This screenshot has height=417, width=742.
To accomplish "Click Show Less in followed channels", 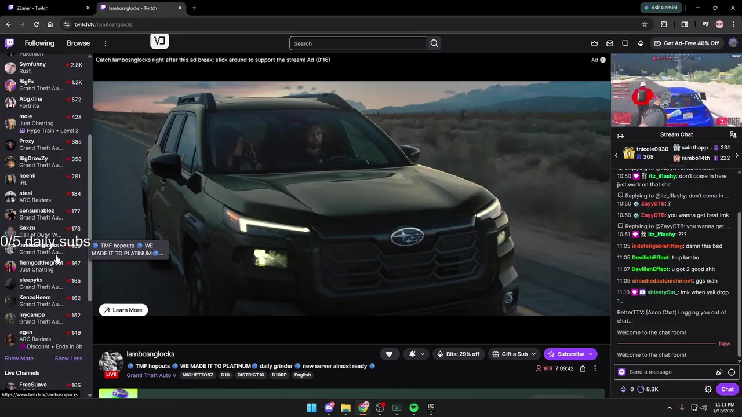I will pyautogui.click(x=68, y=359).
